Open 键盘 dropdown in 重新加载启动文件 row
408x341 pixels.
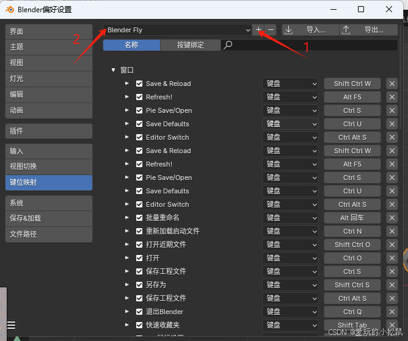click(290, 231)
